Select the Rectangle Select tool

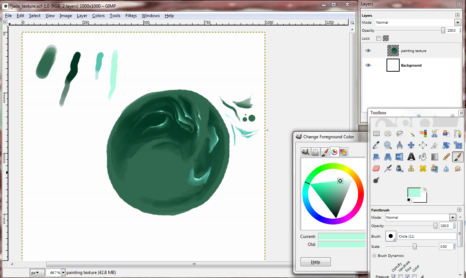click(377, 134)
